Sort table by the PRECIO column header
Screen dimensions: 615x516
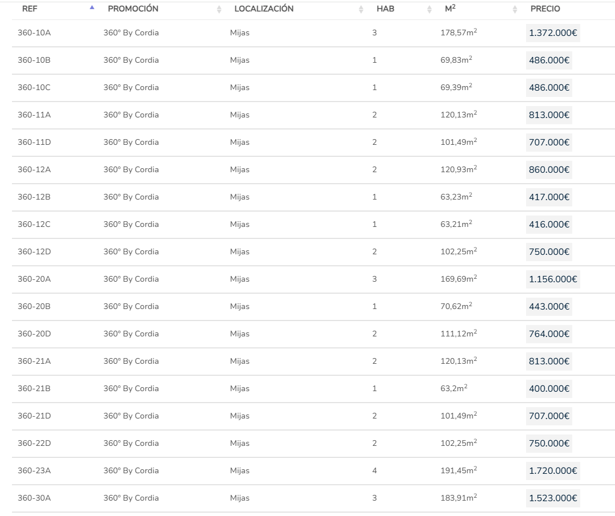[545, 9]
